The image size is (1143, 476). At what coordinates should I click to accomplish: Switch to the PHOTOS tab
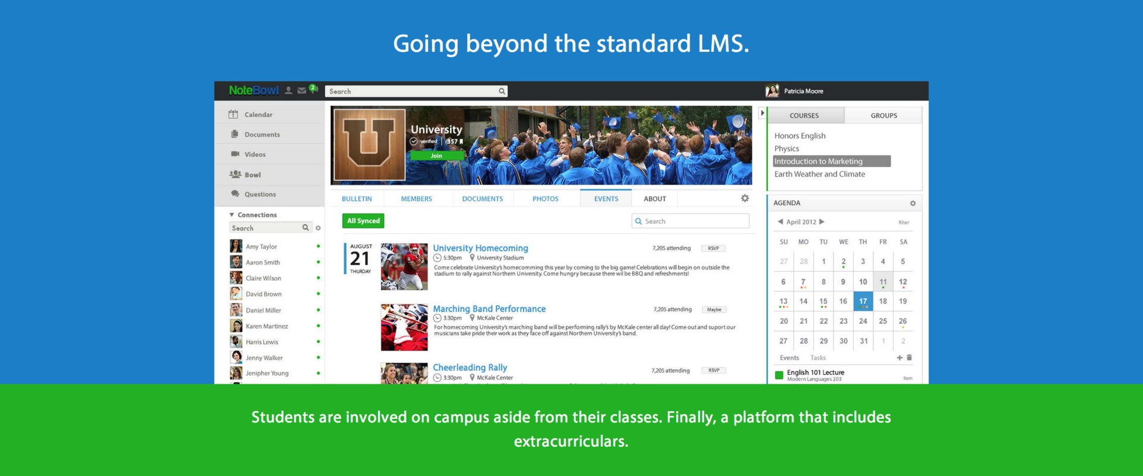[545, 199]
